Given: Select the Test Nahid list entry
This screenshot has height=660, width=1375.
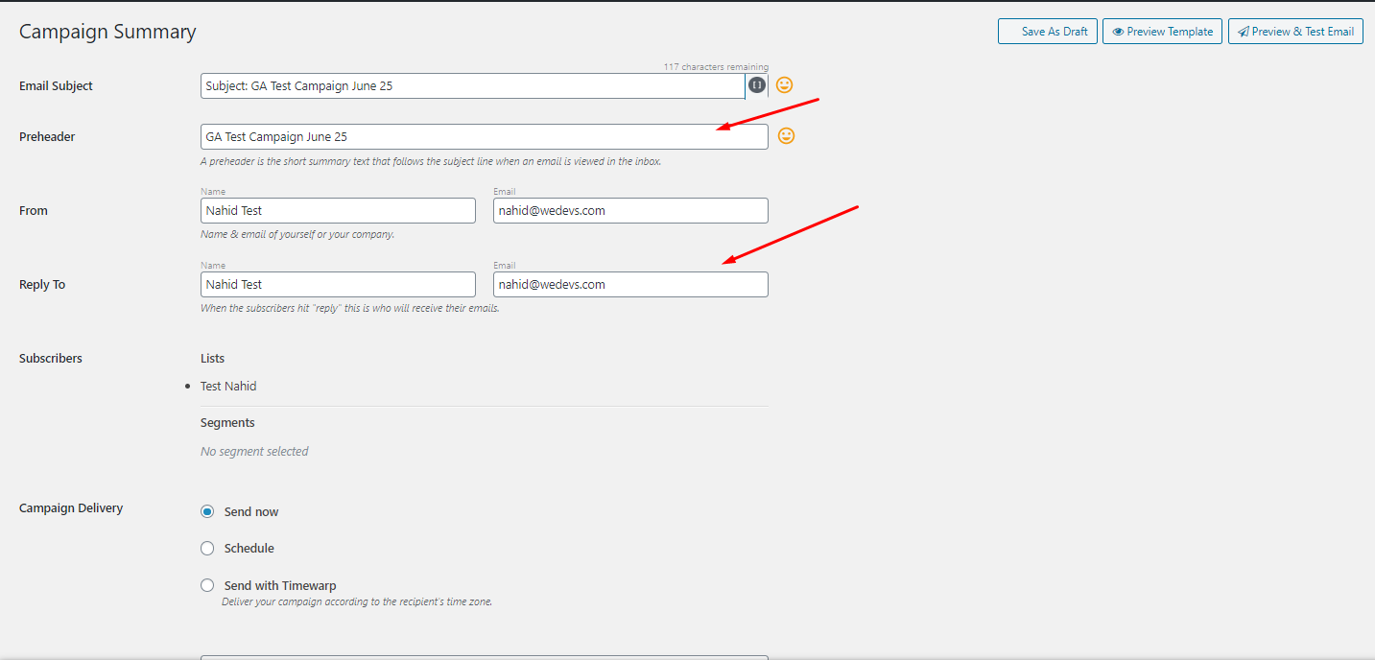Looking at the screenshot, I should pyautogui.click(x=227, y=386).
